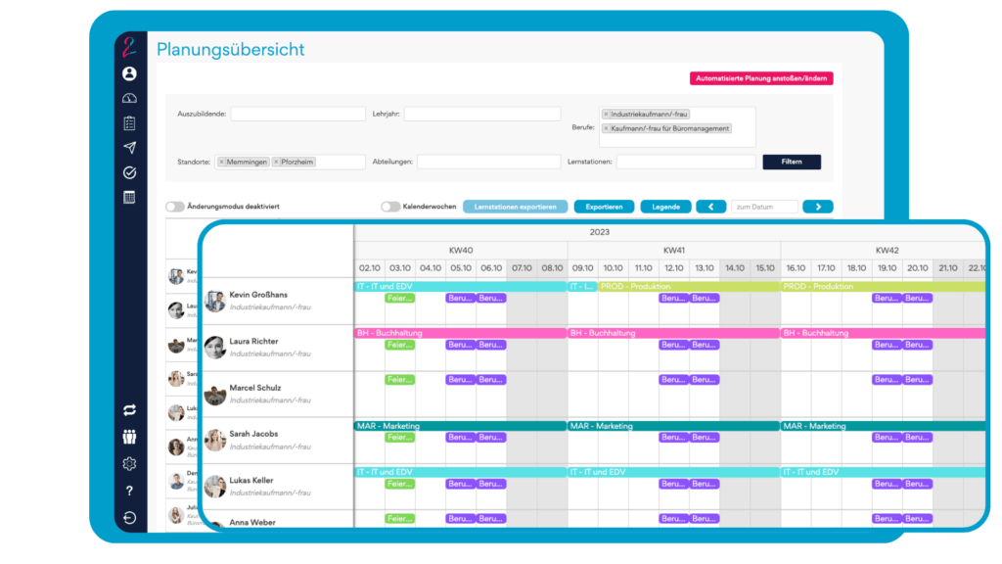Screen dimensions: 1002x564
Task: Click Automatisierte Planung anstoßen/ändern button
Action: [x=761, y=78]
